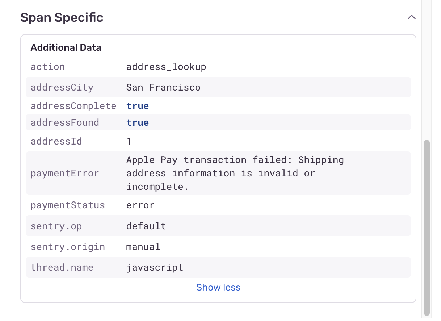
Task: Select the action key label
Action: pyautogui.click(x=48, y=67)
